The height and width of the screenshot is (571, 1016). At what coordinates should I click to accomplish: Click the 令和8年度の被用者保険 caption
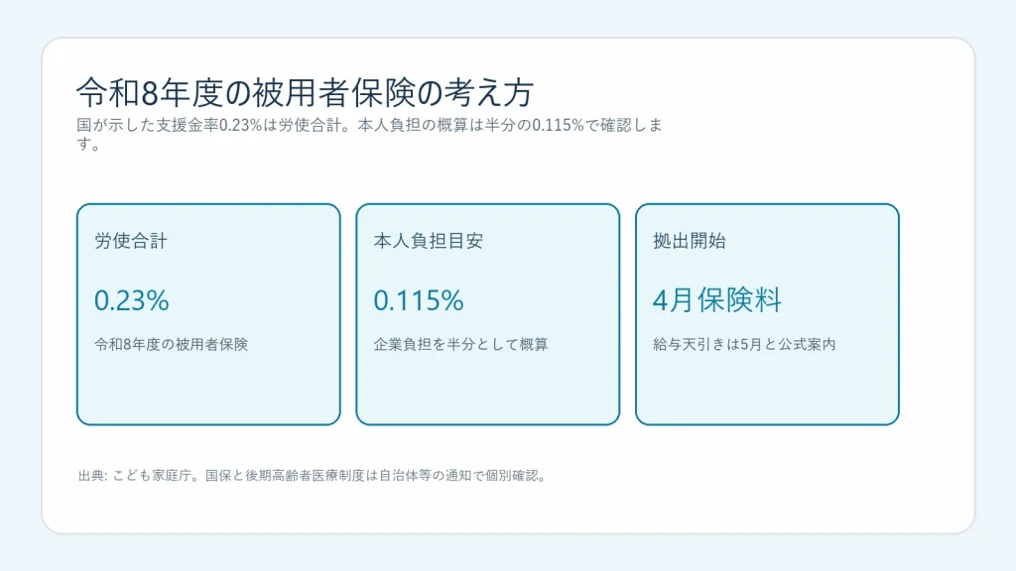[x=171, y=344]
